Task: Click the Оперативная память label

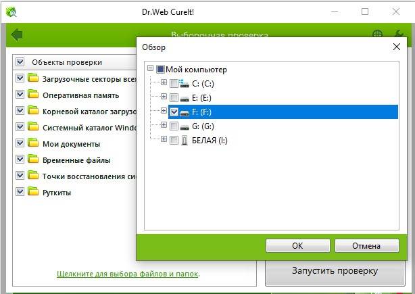Action: 80,95
